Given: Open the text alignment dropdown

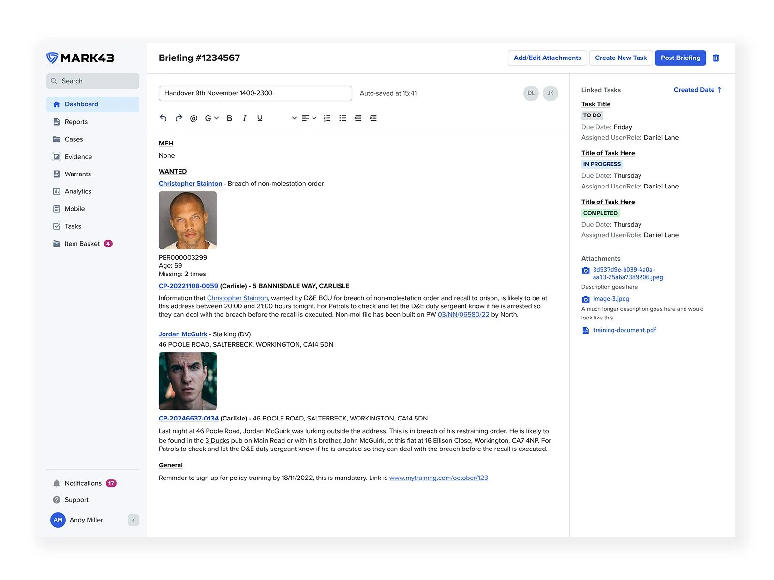Looking at the screenshot, I should (308, 118).
